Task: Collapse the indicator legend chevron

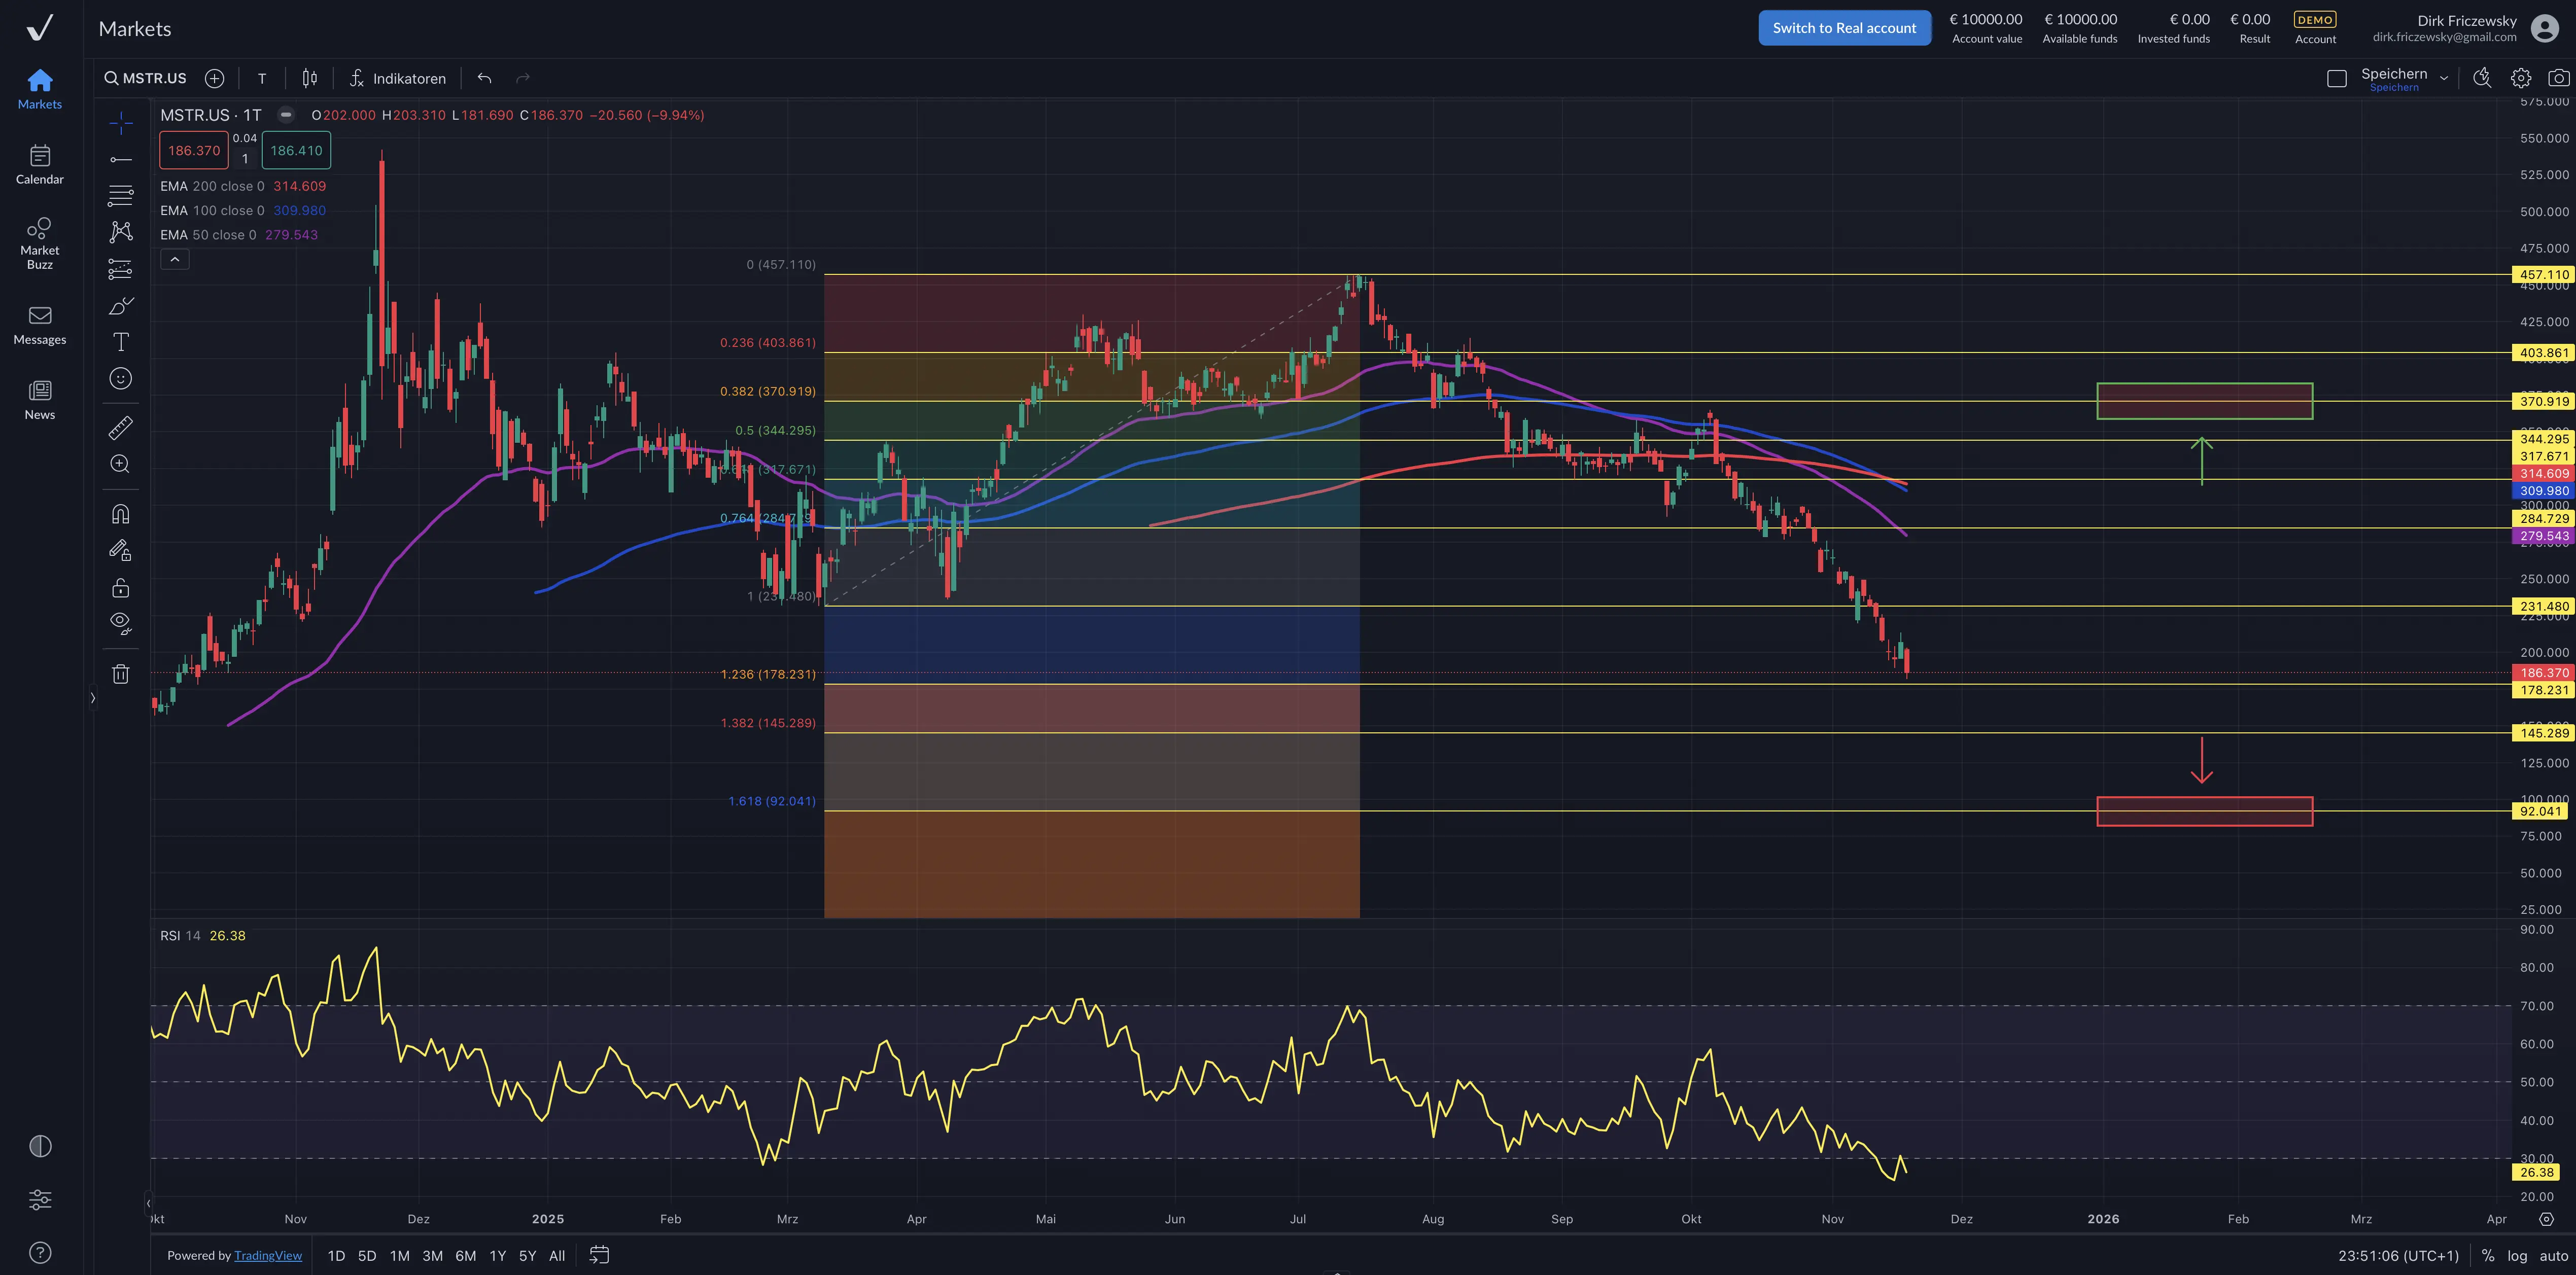Action: click(174, 260)
